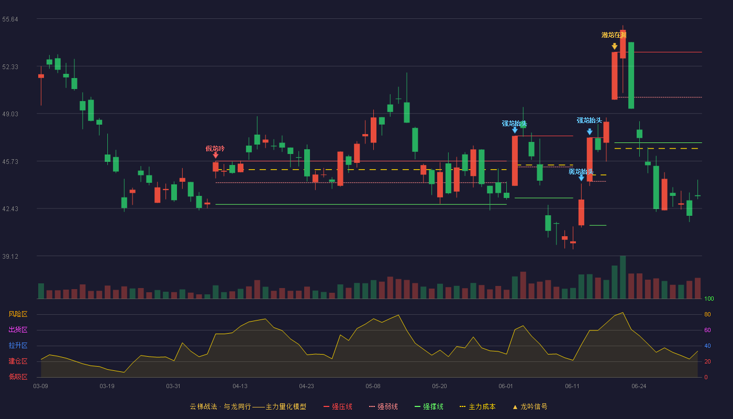Click the 45.73 price axis label
The width and height of the screenshot is (733, 419).
(10, 162)
